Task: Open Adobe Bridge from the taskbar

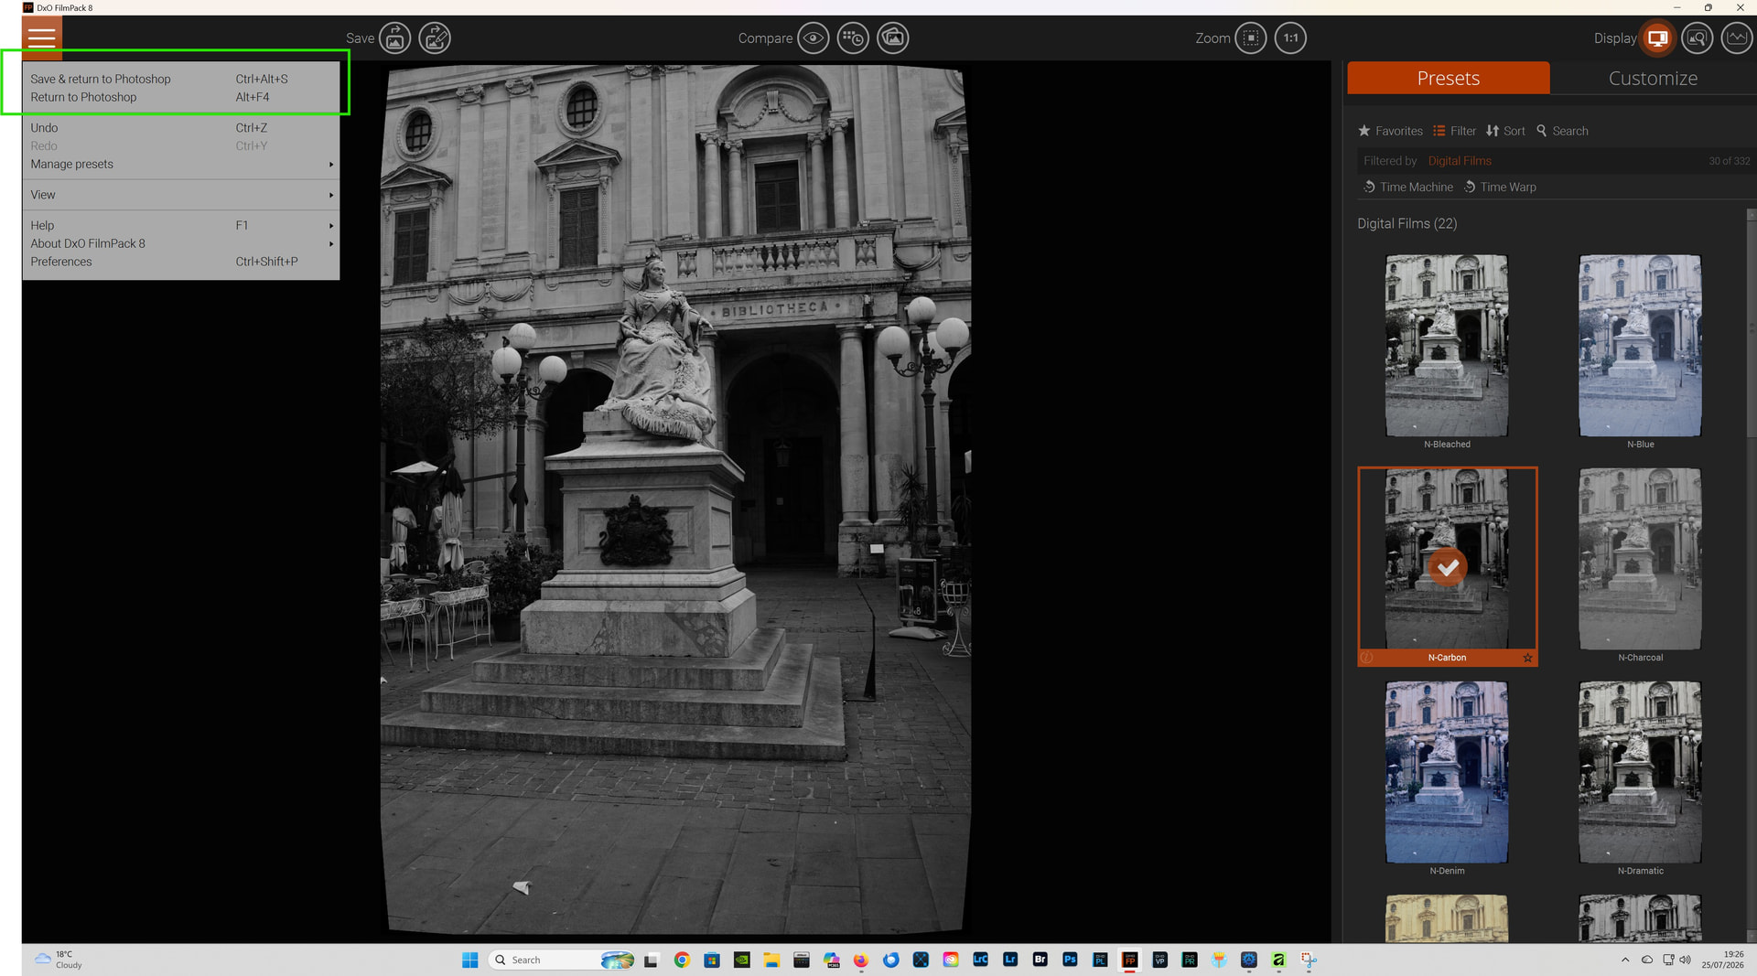Action: click(1040, 960)
